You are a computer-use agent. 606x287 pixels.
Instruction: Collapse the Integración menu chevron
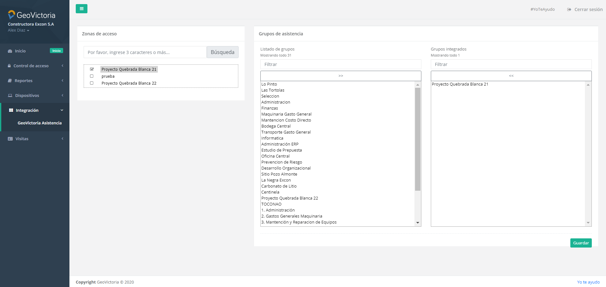pyautogui.click(x=62, y=110)
